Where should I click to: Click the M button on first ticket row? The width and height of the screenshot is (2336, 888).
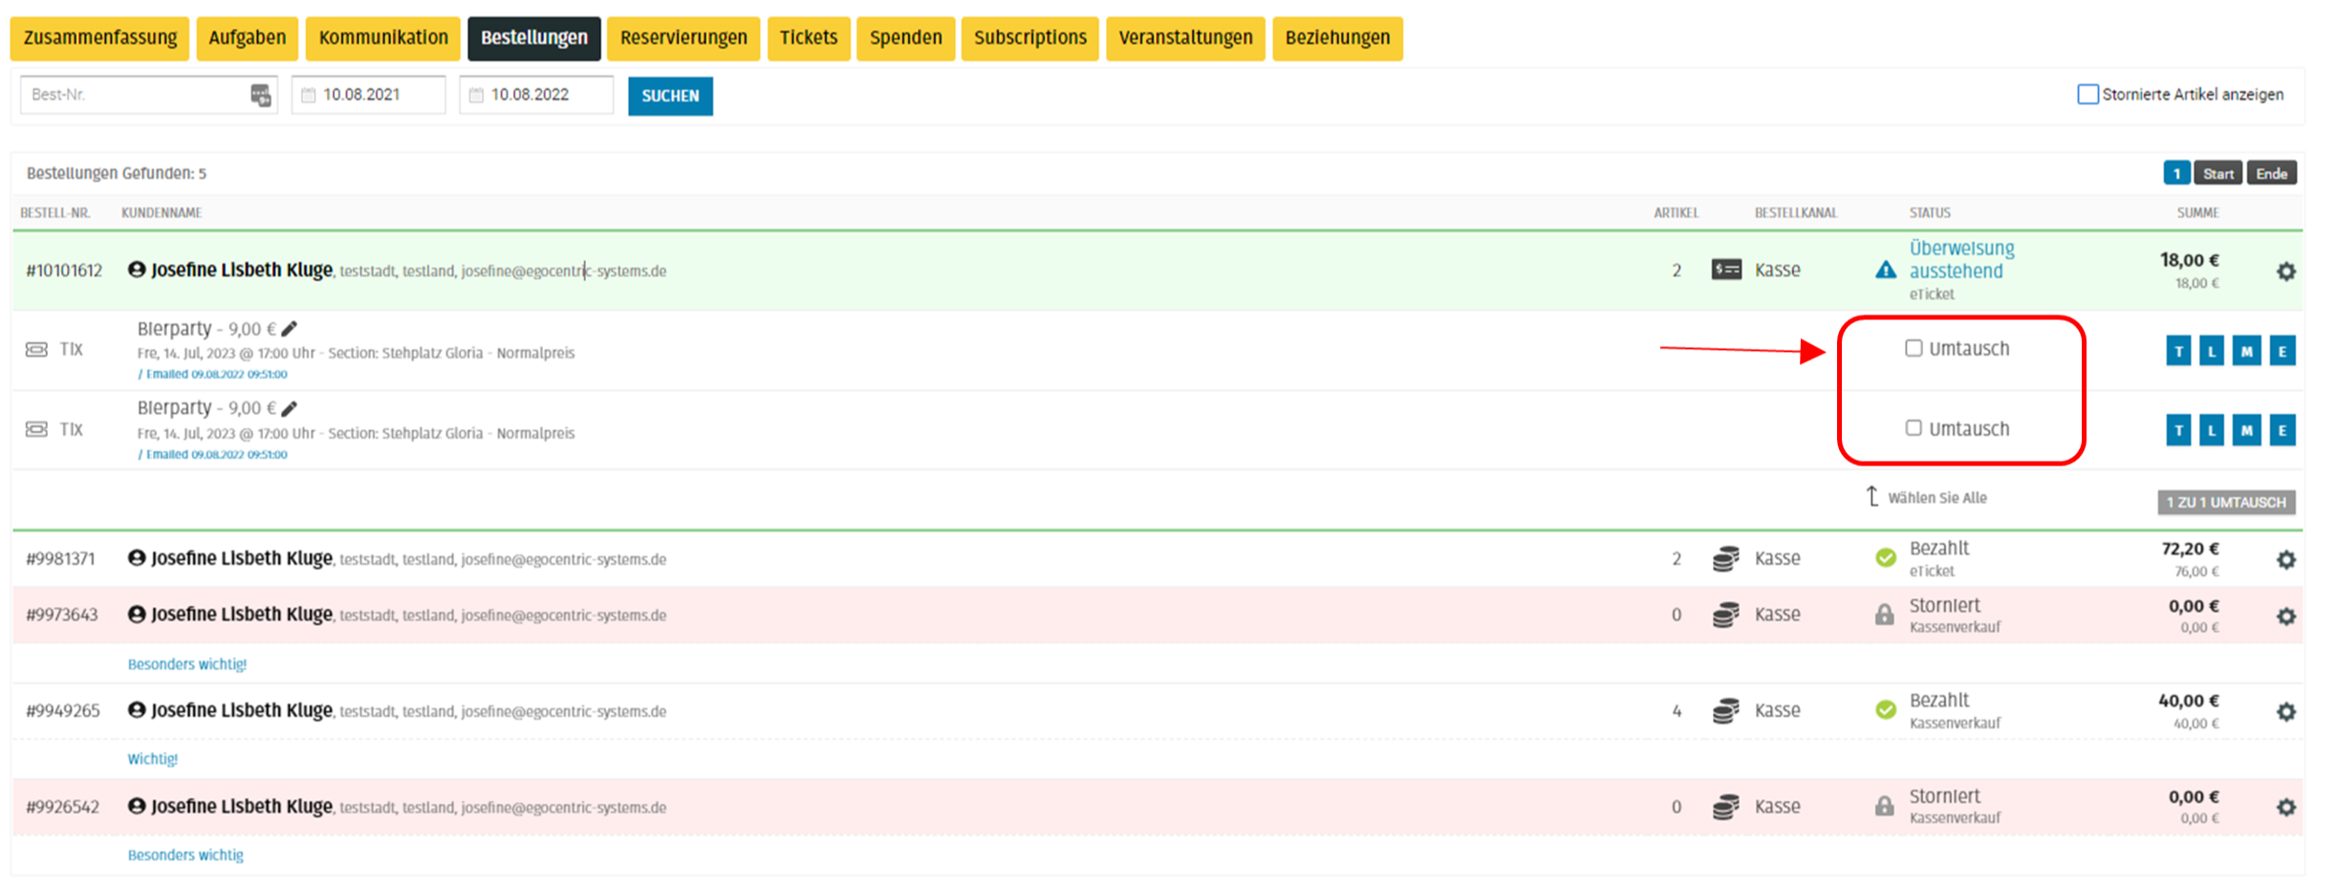click(x=2246, y=351)
